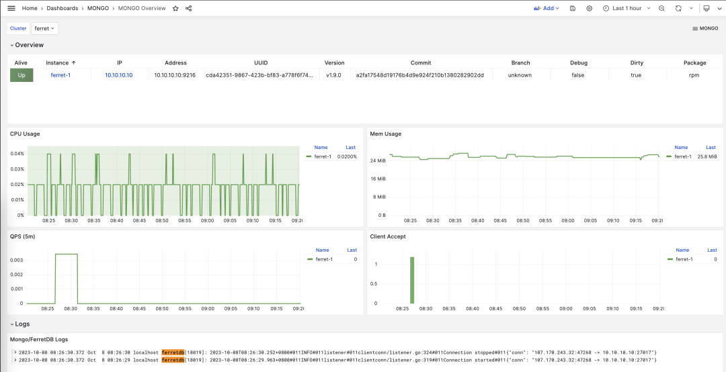The width and height of the screenshot is (726, 372).
Task: Click the TV display mode icon
Action: tap(707, 8)
